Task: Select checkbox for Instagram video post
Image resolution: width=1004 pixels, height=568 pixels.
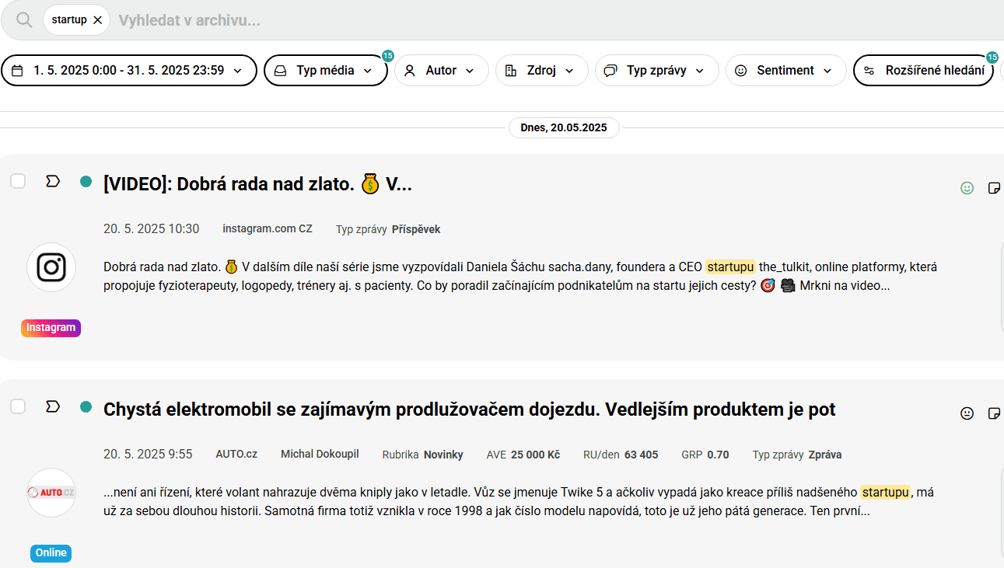Action: click(18, 181)
